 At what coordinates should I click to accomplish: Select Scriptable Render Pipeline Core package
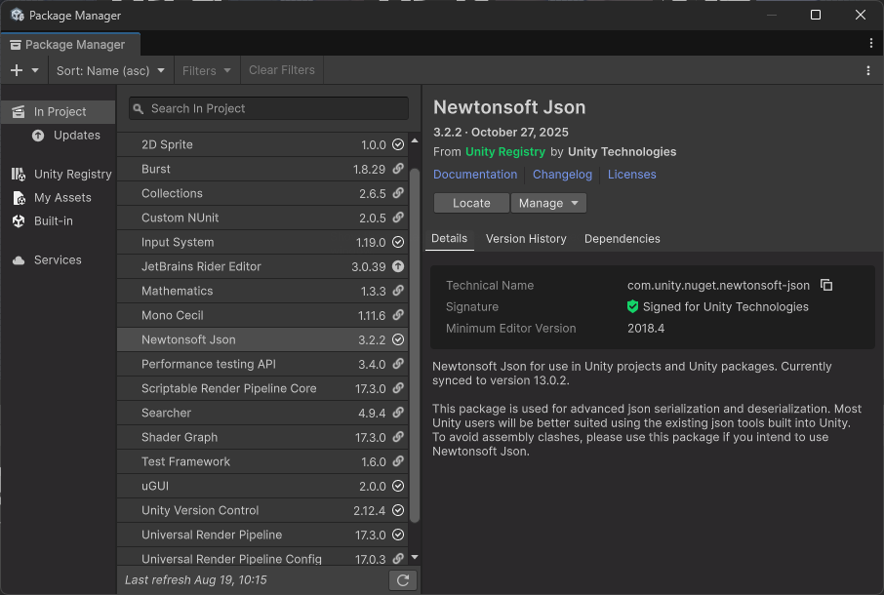click(262, 388)
